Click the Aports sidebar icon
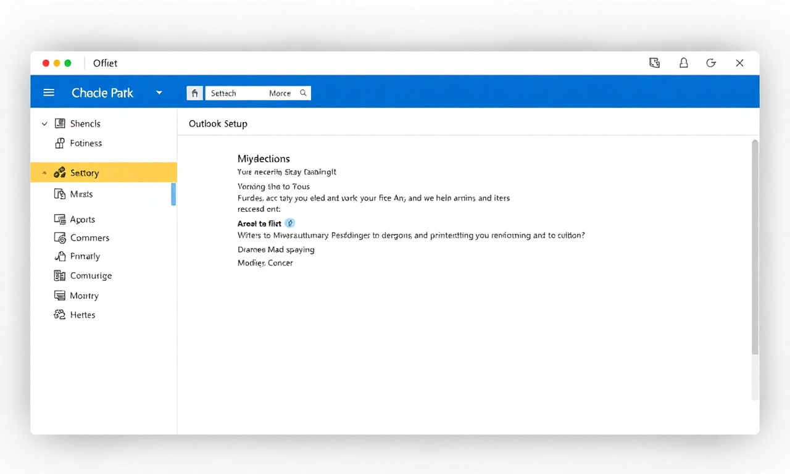Viewport: 790px width, 474px height. 60,219
